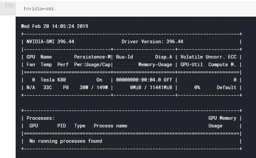Click the P8 performance state value
256x158 pixels.
tap(66, 87)
